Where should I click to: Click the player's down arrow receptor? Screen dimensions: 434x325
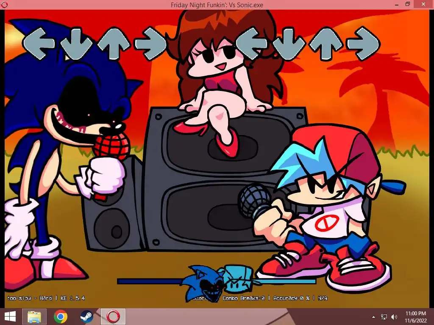289,44
